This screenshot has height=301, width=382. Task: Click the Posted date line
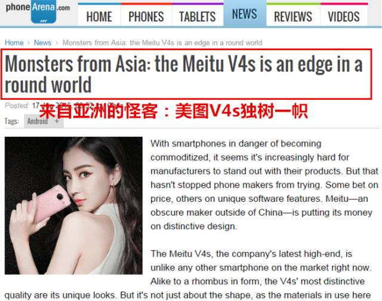[x=68, y=106]
